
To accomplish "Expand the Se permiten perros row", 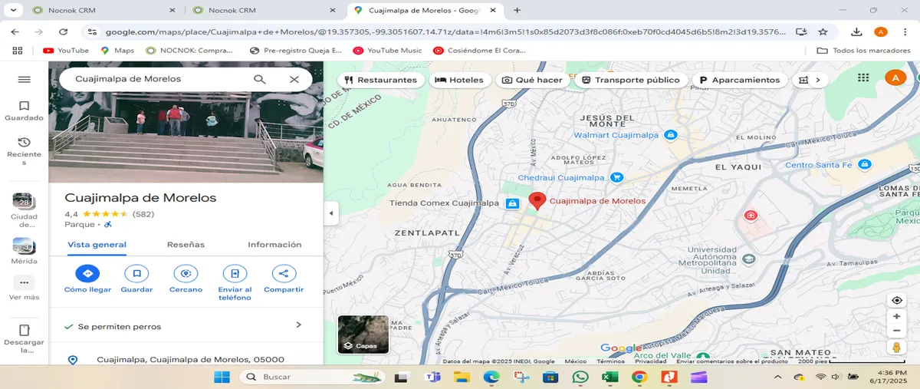I will 186,325.
